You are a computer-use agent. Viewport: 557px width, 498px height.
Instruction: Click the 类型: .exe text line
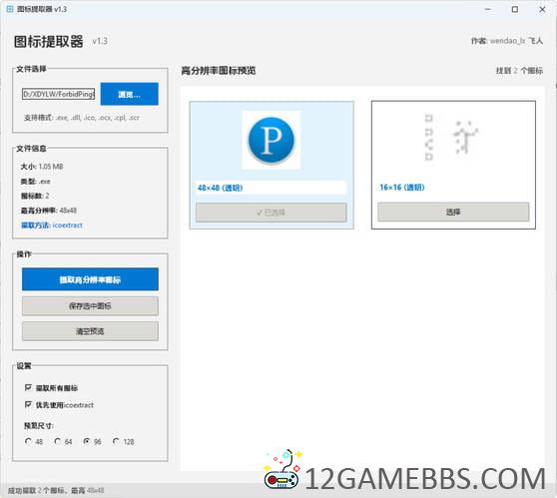(x=36, y=182)
